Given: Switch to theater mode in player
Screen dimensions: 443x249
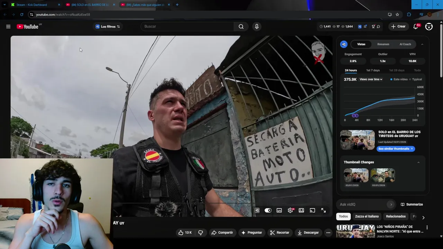Looking at the screenshot, I should pyautogui.click(x=301, y=210).
